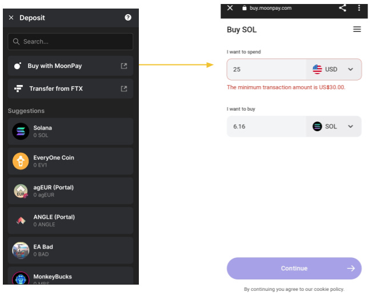Open the USD currency dropdown
Screen dimensions: 376x300
334,70
